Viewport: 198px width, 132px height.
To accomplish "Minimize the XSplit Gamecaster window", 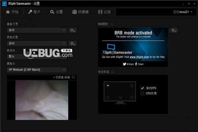I will [x=183, y=4].
